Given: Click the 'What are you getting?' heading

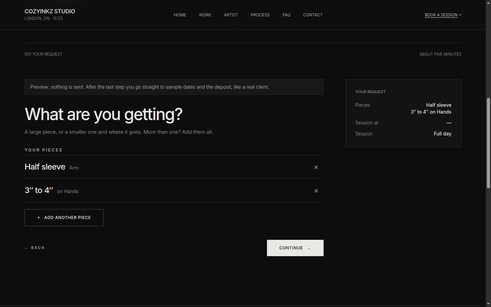Looking at the screenshot, I should tap(104, 114).
